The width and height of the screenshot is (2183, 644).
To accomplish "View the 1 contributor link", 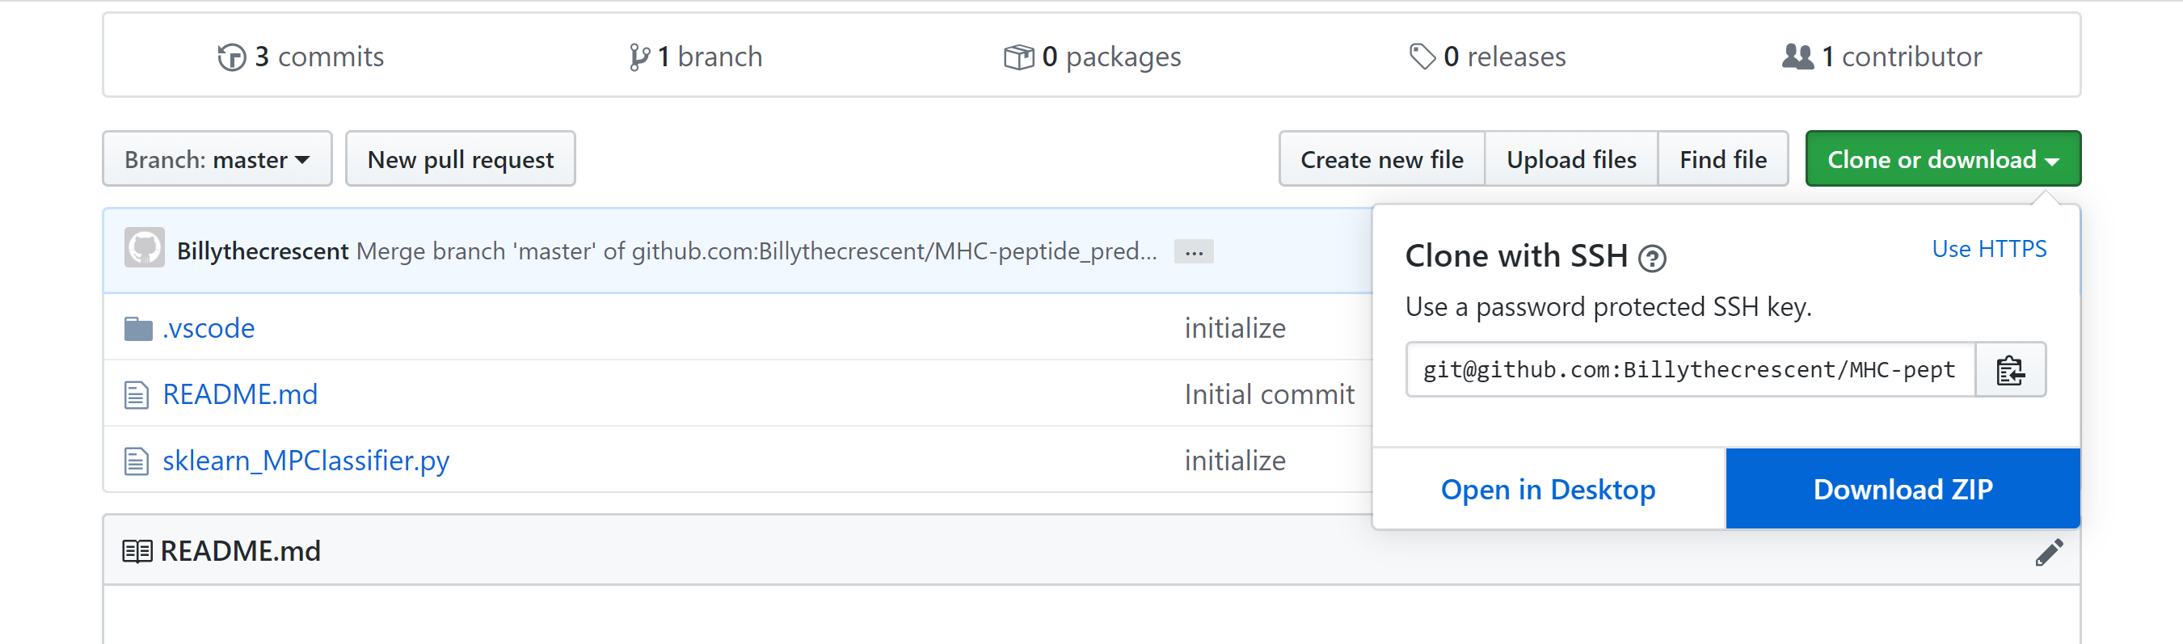I will (x=1882, y=57).
